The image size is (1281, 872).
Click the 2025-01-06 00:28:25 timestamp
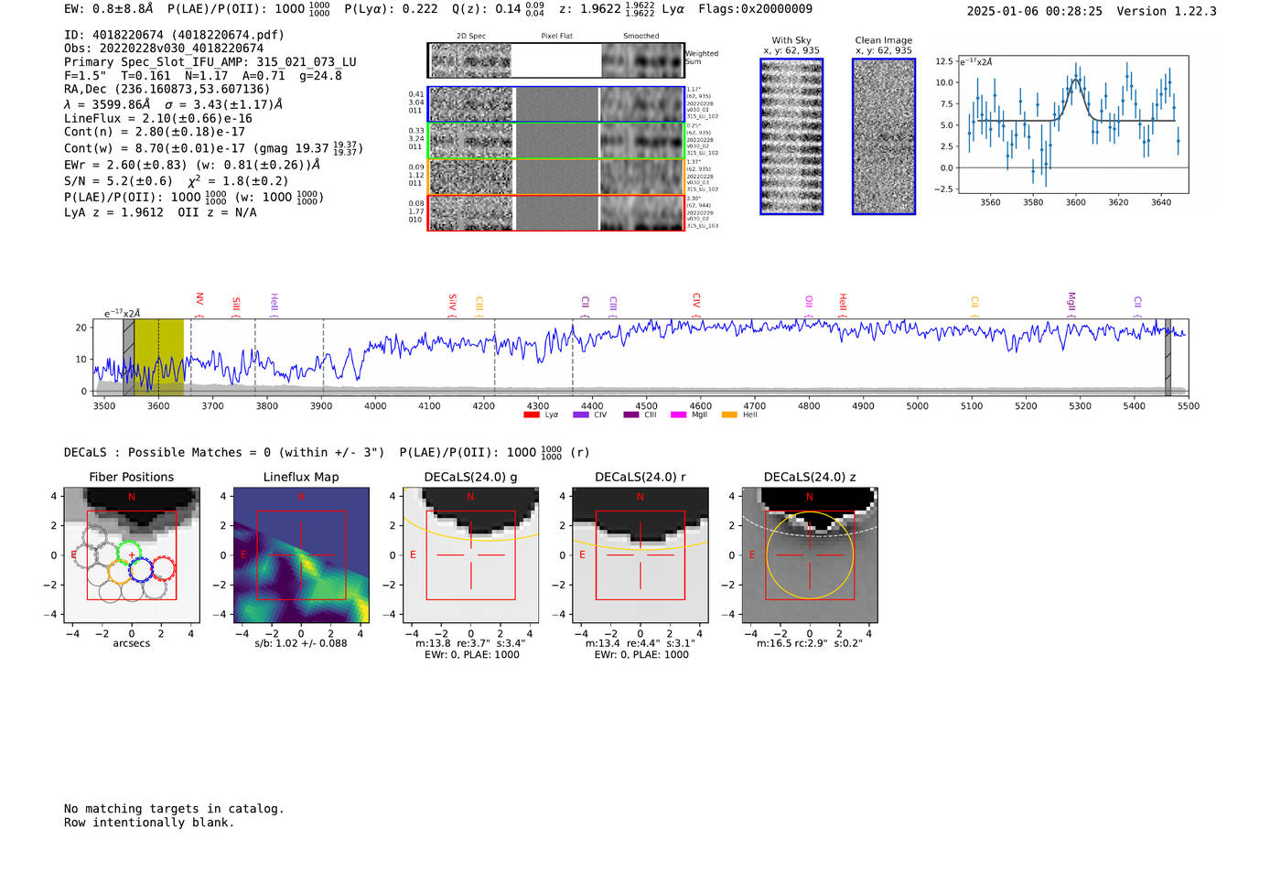pos(1035,11)
